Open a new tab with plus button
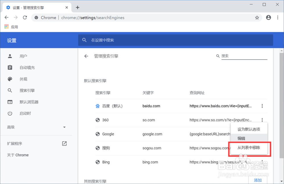This screenshot has height=184, width=284. pyautogui.click(x=78, y=7)
